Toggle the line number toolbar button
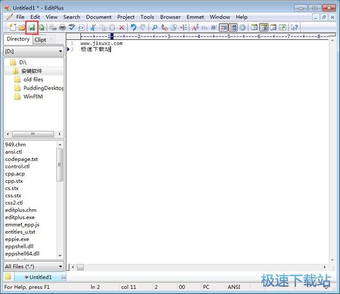The width and height of the screenshot is (340, 294). coord(233,28)
